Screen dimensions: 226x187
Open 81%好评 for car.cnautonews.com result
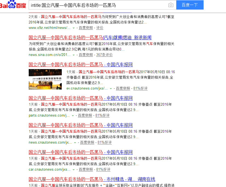pyautogui.click(x=103, y=170)
